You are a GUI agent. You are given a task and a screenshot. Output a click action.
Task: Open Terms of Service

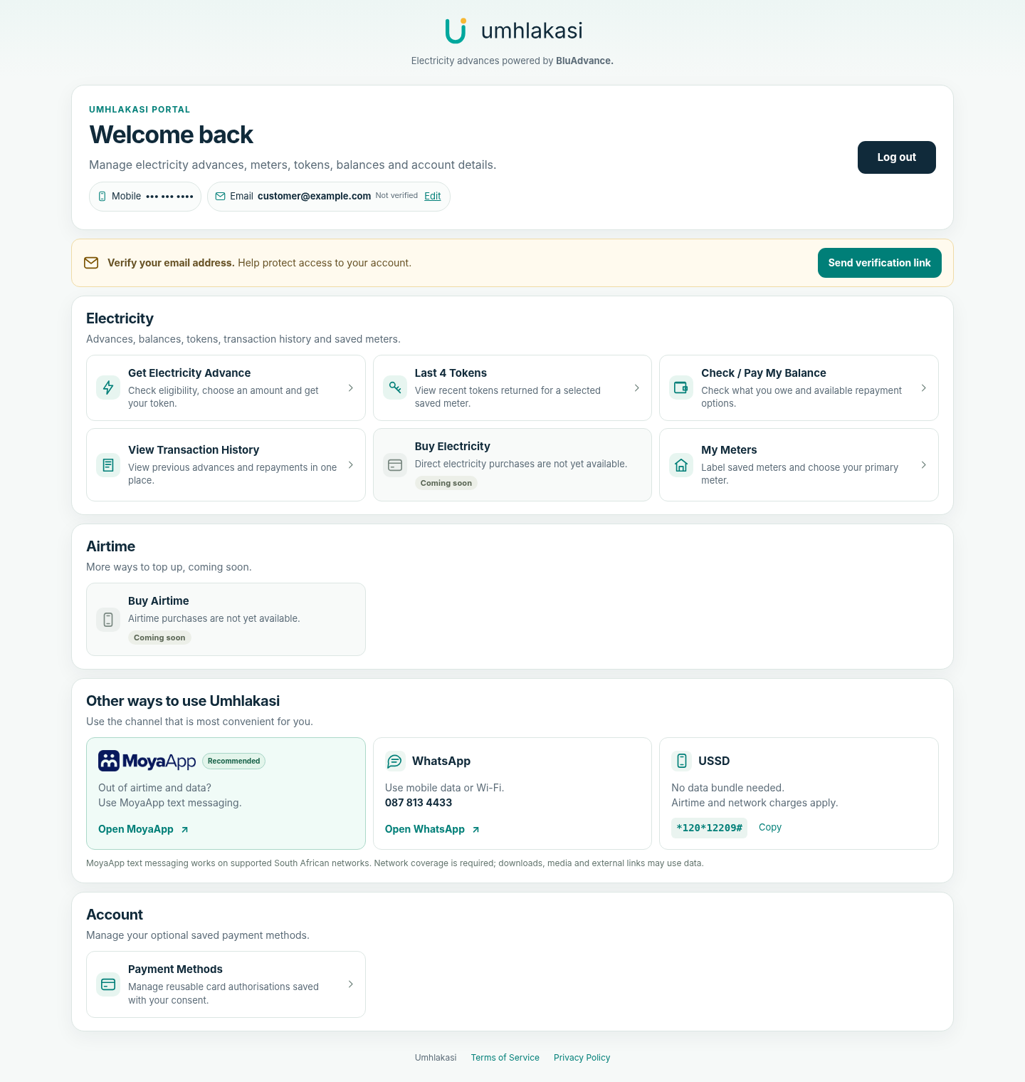505,1058
